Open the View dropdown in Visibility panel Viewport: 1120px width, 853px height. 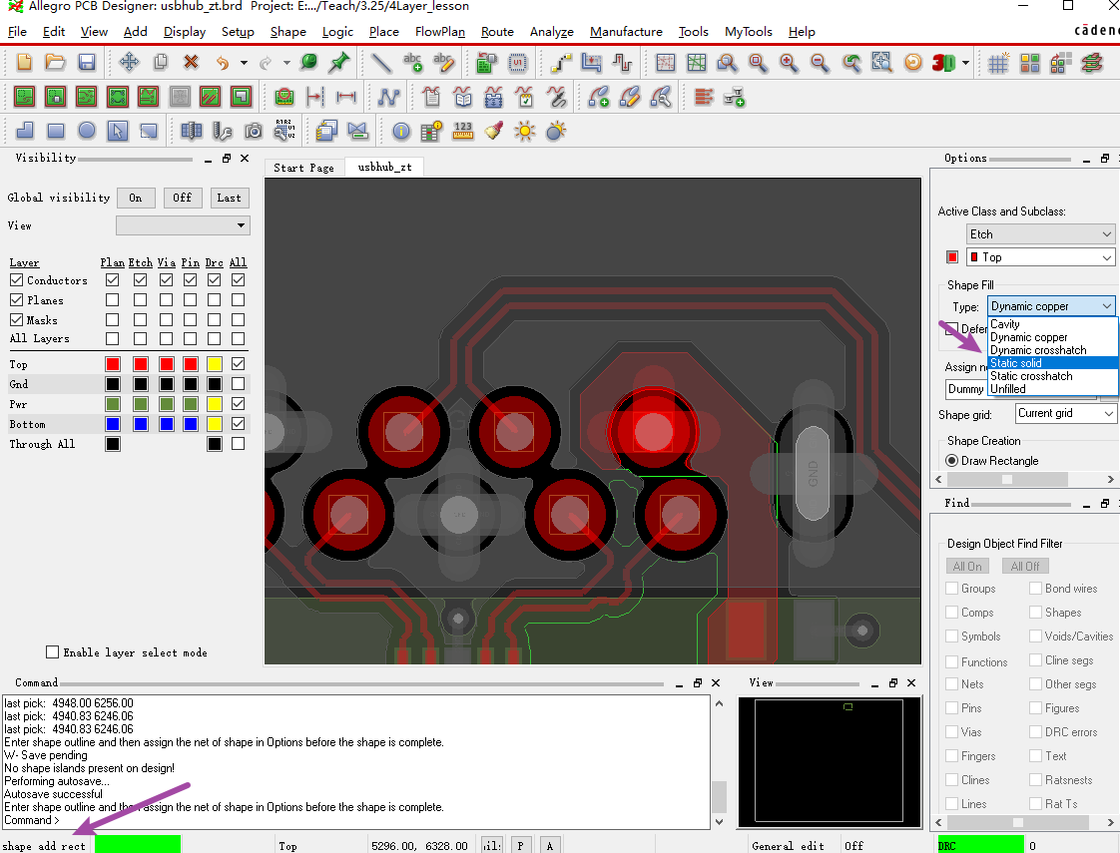183,225
